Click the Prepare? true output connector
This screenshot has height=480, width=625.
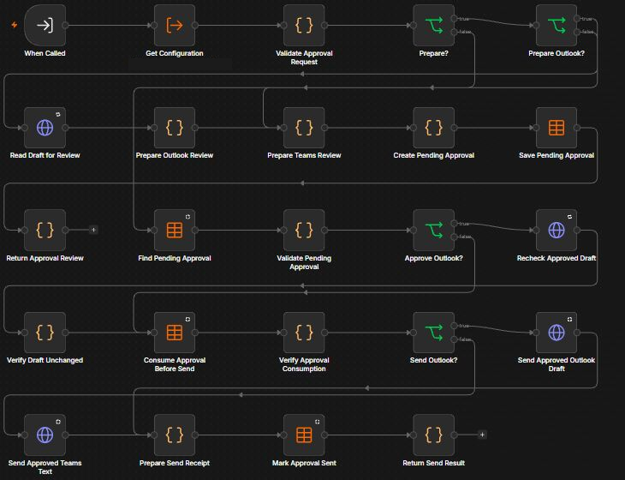pos(454,19)
